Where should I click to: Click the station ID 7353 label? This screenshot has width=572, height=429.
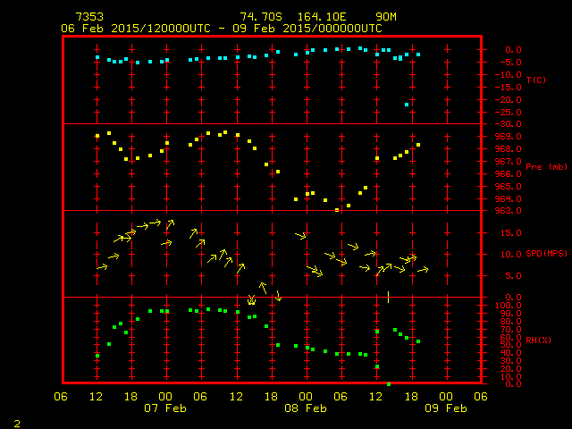(89, 17)
